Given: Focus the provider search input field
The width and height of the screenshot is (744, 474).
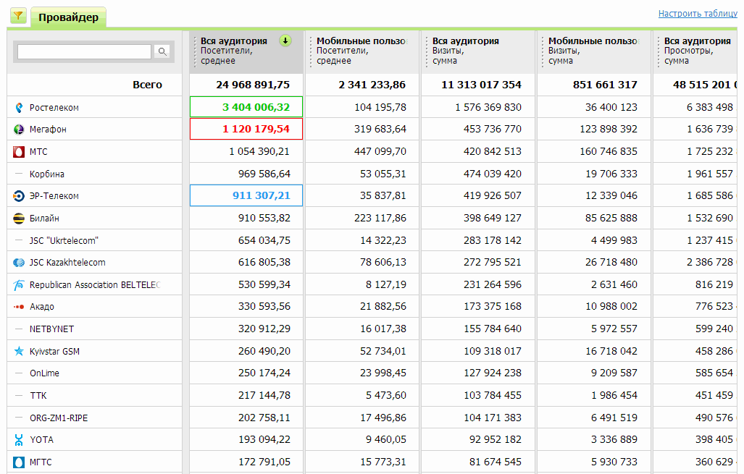Looking at the screenshot, I should pos(85,51).
